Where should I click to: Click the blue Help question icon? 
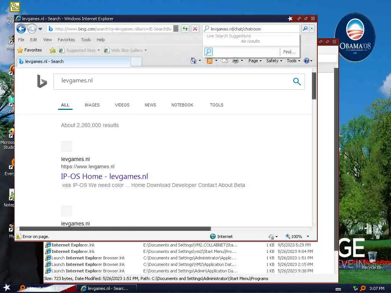pos(307,61)
